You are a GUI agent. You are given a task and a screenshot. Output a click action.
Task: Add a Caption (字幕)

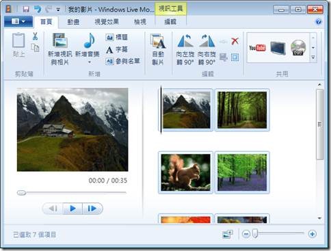click(x=117, y=49)
